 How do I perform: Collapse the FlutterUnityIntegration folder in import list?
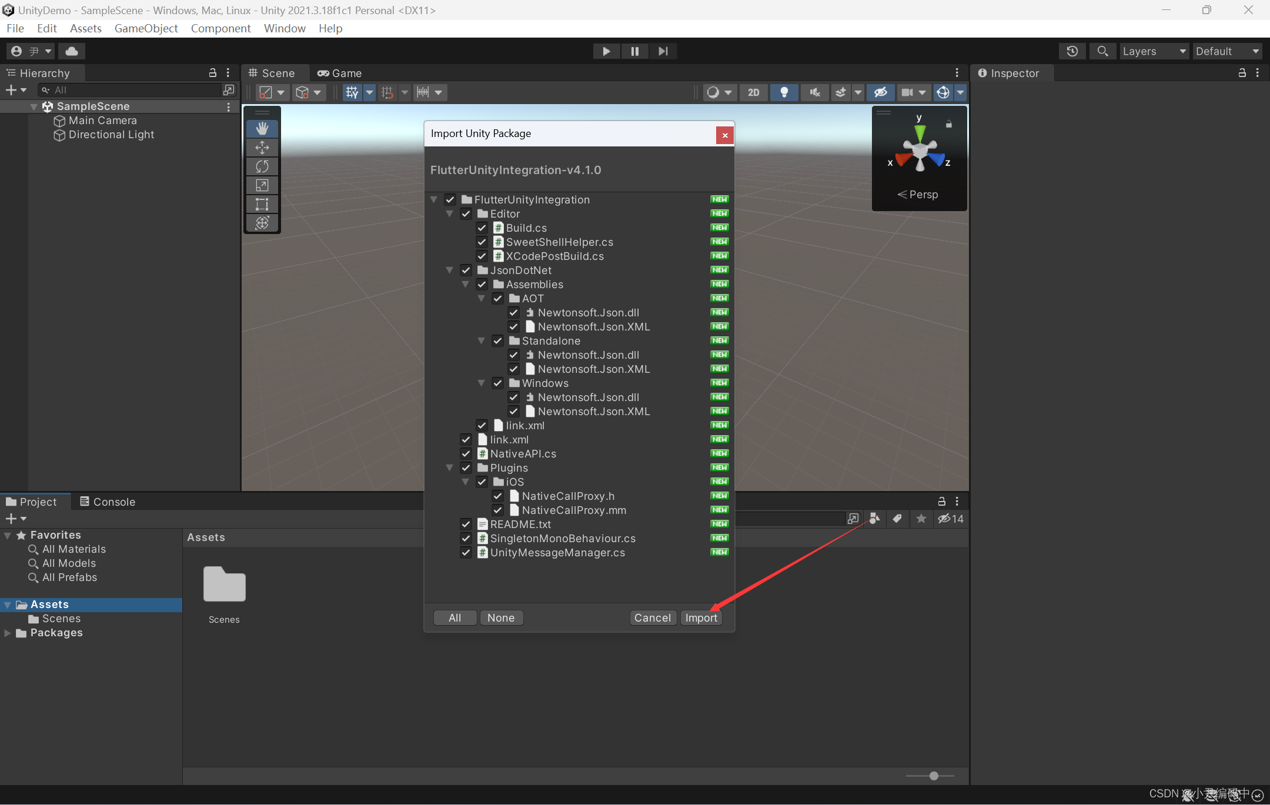coord(434,200)
